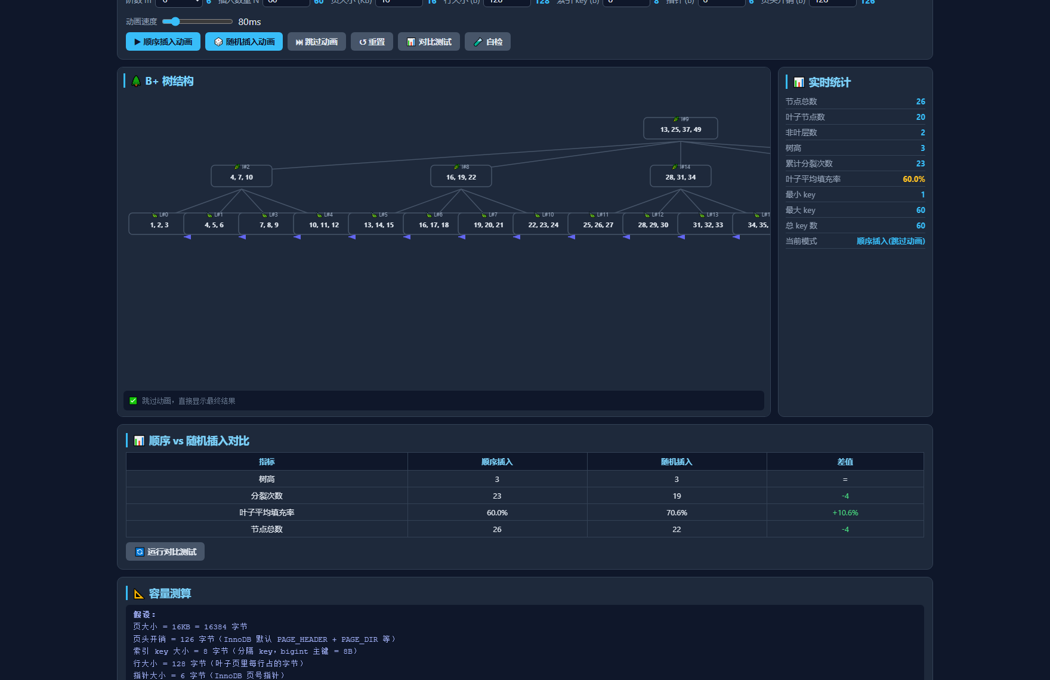Click leaf node L#1 containing 4, 5, 6
This screenshot has width=1050, height=680.
point(214,224)
